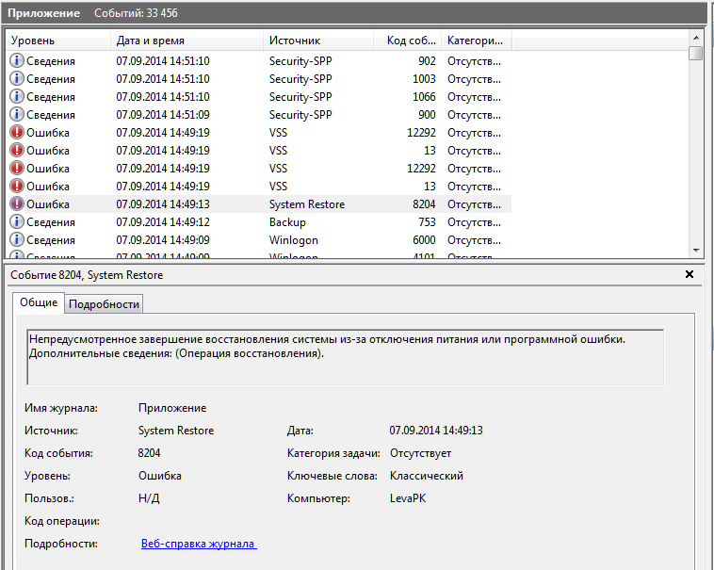Sort by Код события column header
Viewport: 714px width, 570px height.
408,41
